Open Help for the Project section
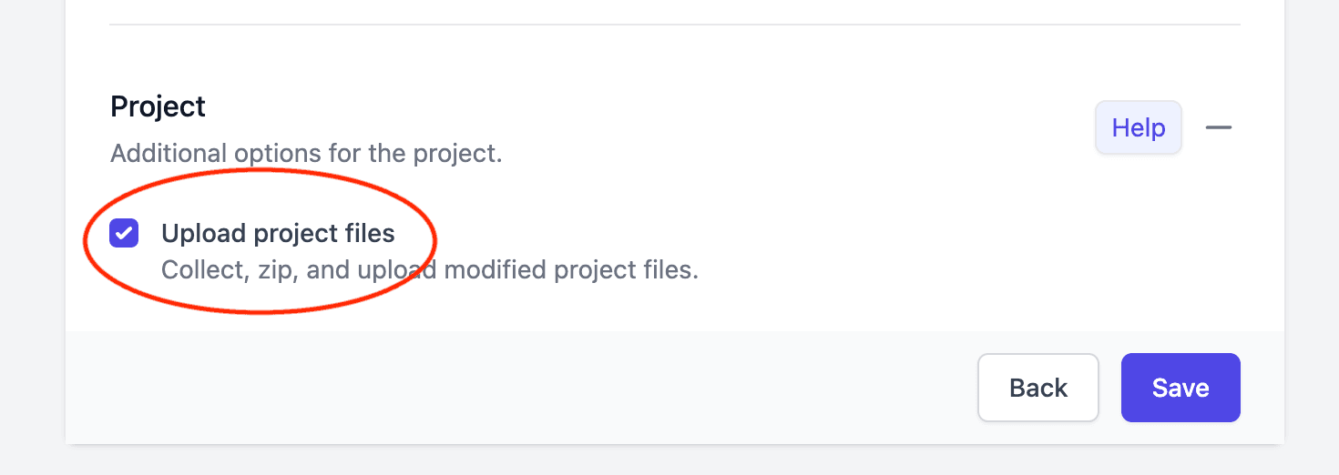The width and height of the screenshot is (1339, 475). coord(1138,127)
